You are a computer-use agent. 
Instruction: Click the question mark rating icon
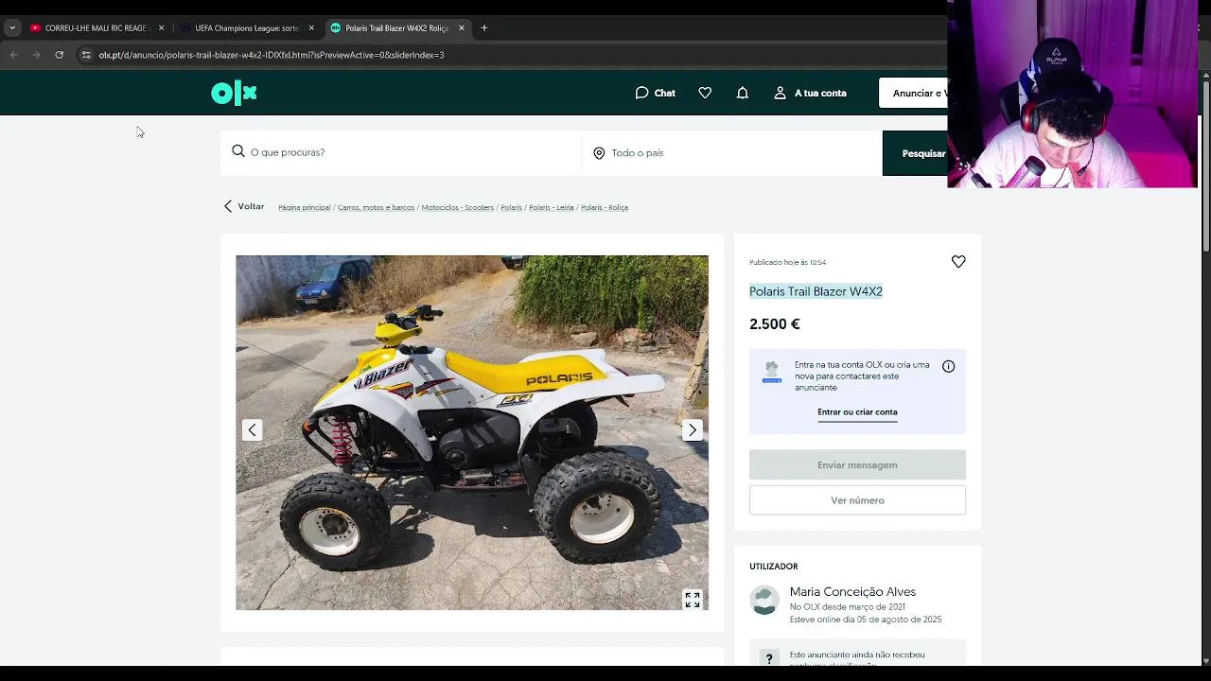(x=768, y=659)
